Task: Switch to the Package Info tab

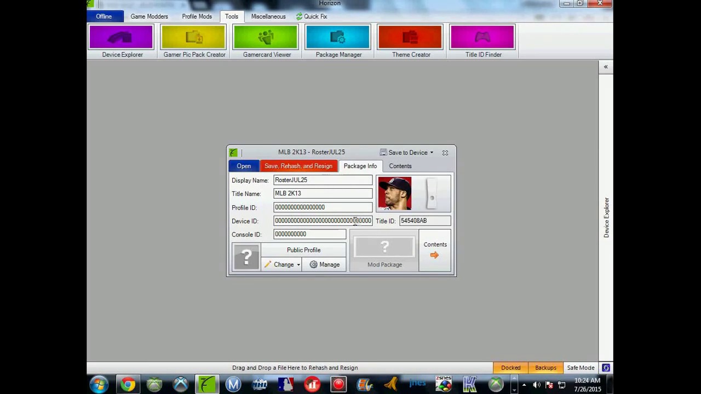Action: 360,166
